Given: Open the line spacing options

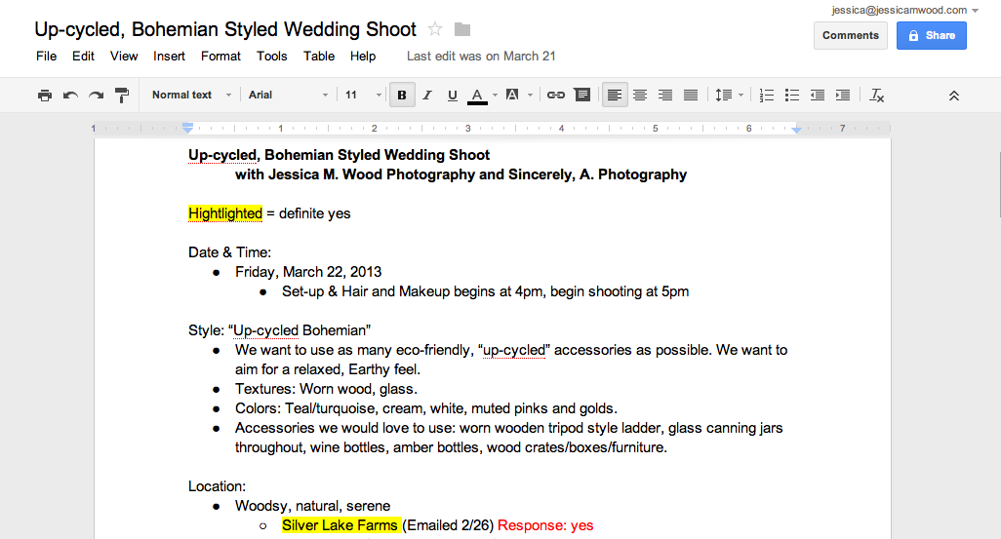Looking at the screenshot, I should pos(729,96).
